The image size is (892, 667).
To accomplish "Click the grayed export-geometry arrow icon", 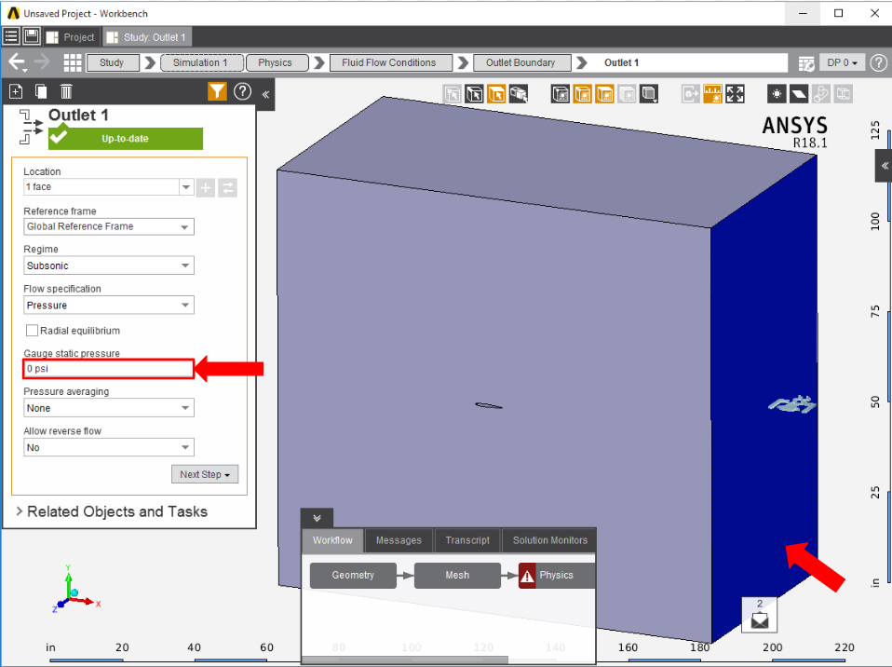I will click(690, 94).
